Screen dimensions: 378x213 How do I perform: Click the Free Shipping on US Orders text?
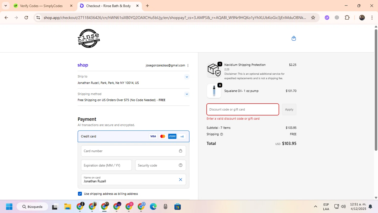[x=121, y=100]
